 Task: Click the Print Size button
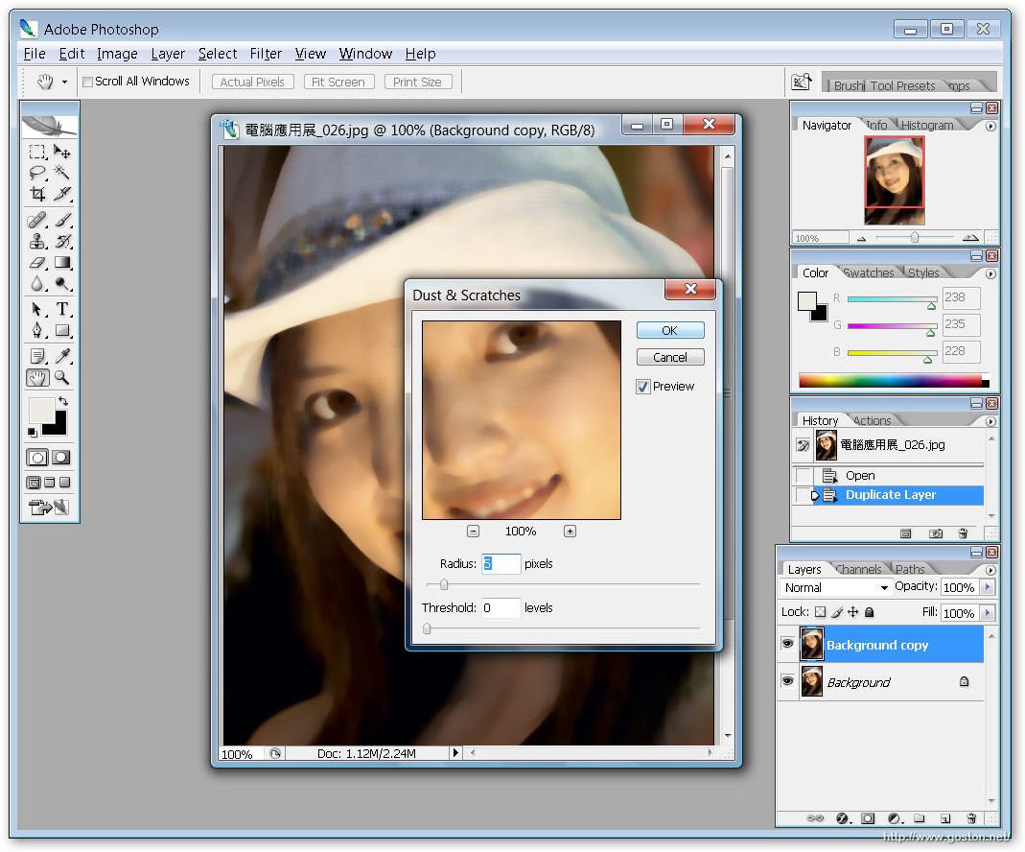(x=418, y=82)
